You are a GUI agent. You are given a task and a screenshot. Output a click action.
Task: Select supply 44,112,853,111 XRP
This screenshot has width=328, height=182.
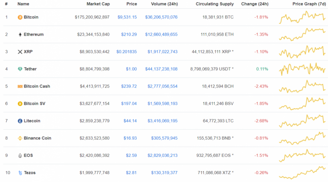coord(213,52)
